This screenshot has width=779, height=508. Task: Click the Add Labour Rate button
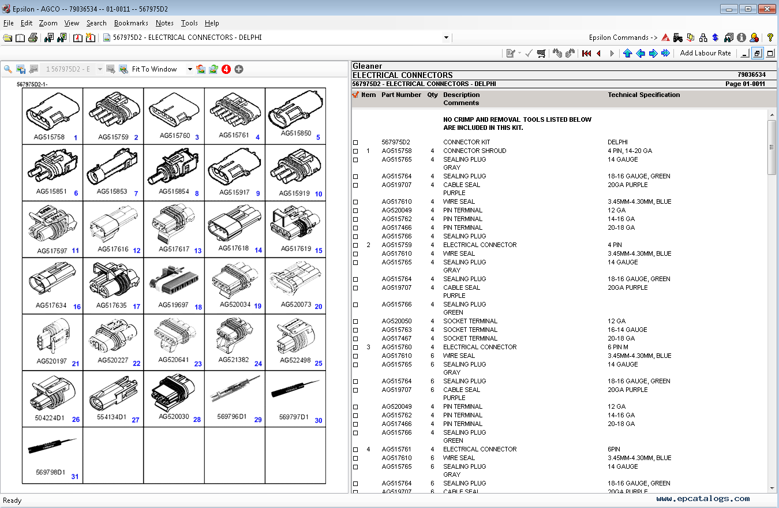tap(705, 53)
